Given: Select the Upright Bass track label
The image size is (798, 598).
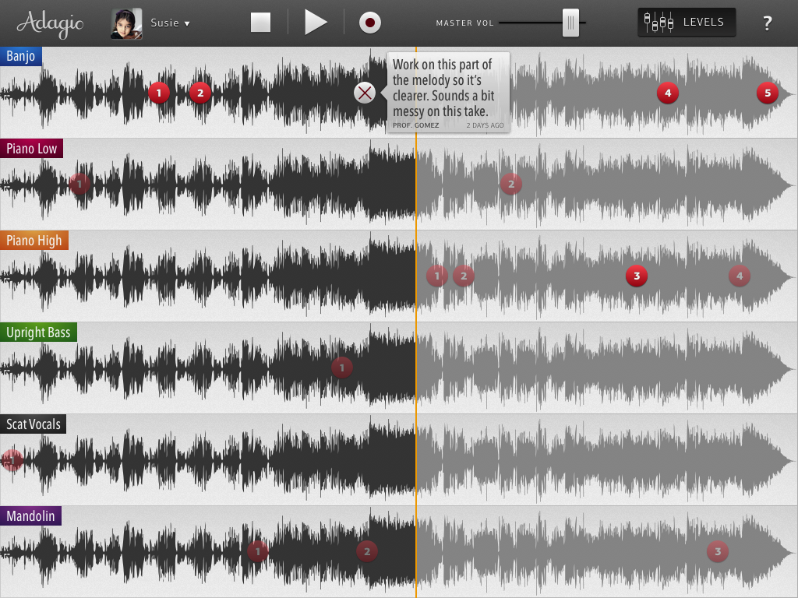Looking at the screenshot, I should (x=39, y=332).
